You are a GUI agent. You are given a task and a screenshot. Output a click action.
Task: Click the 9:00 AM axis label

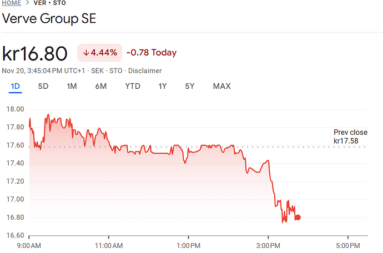click(x=29, y=245)
